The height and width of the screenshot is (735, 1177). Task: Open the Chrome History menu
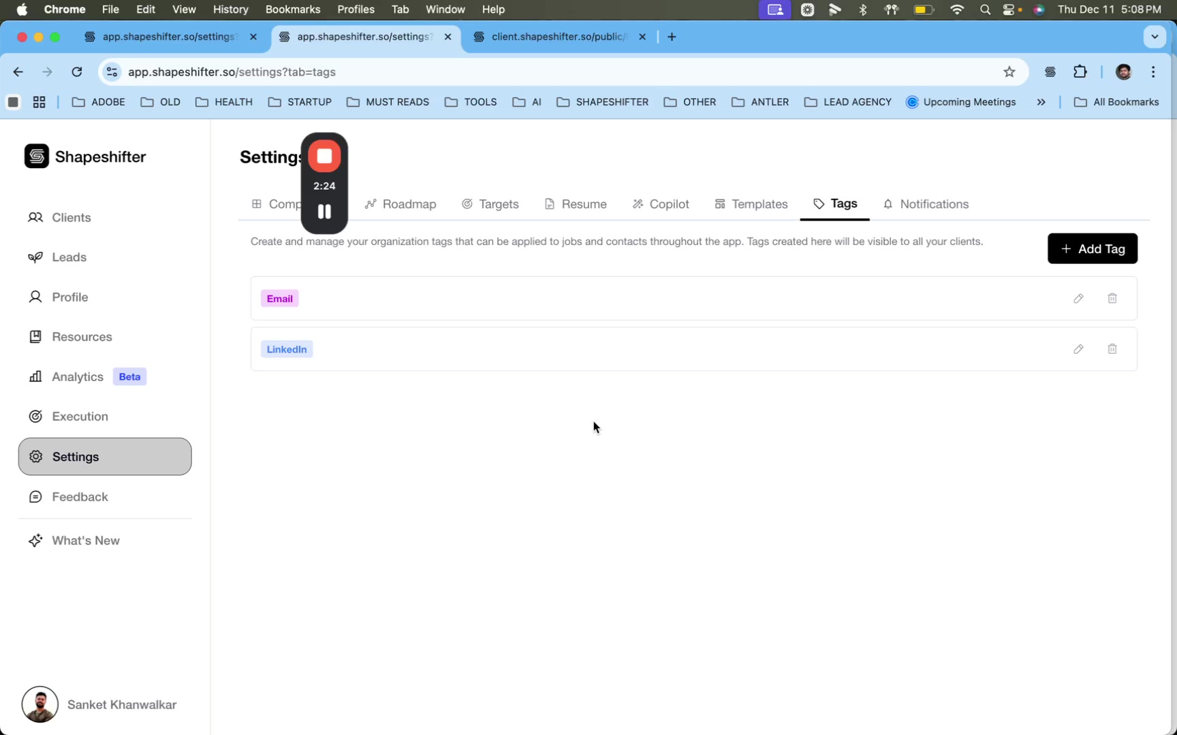coord(230,10)
